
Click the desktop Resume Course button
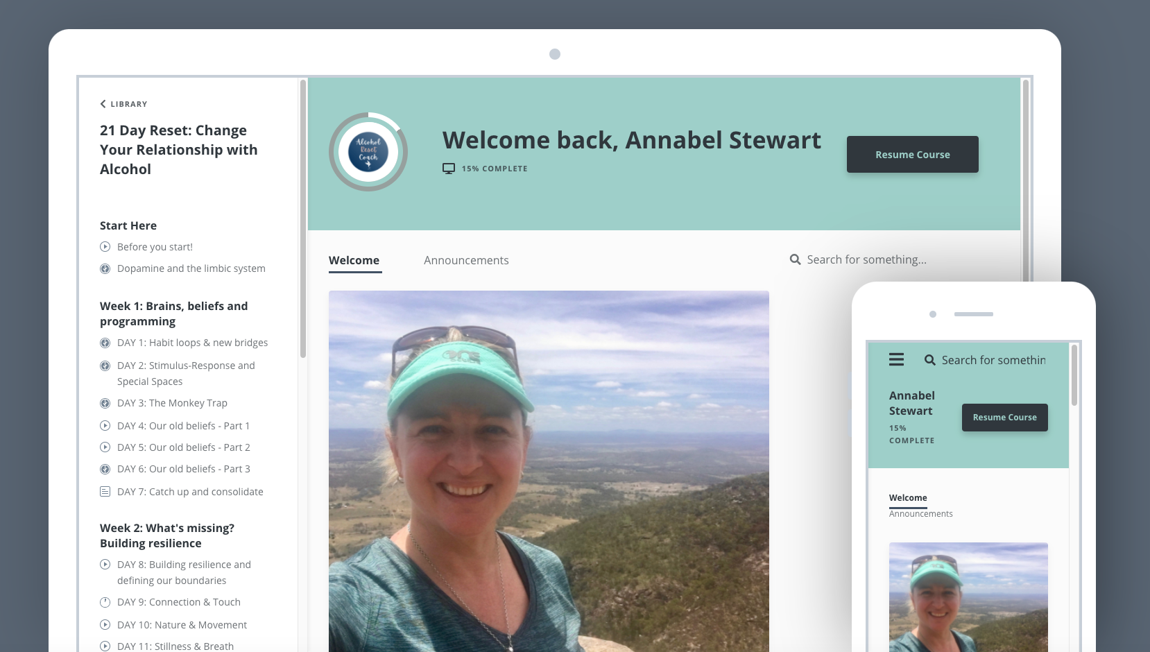tap(913, 155)
